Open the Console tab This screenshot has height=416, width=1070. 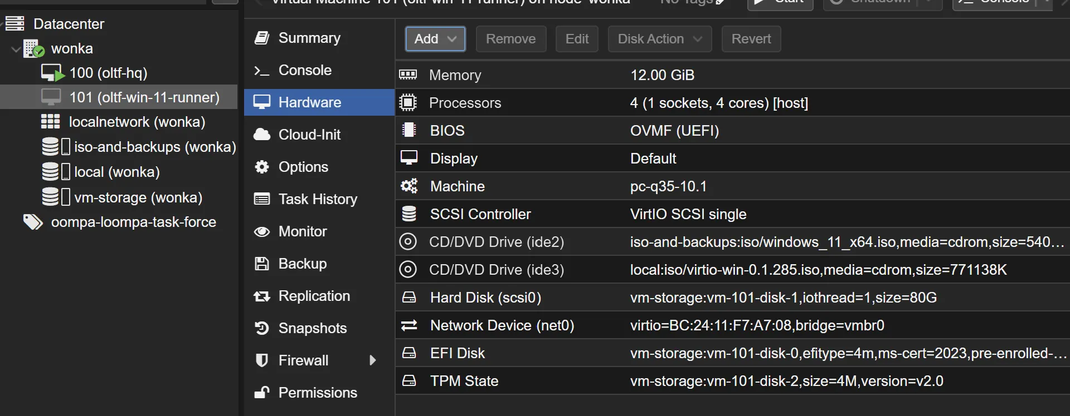pyautogui.click(x=319, y=70)
